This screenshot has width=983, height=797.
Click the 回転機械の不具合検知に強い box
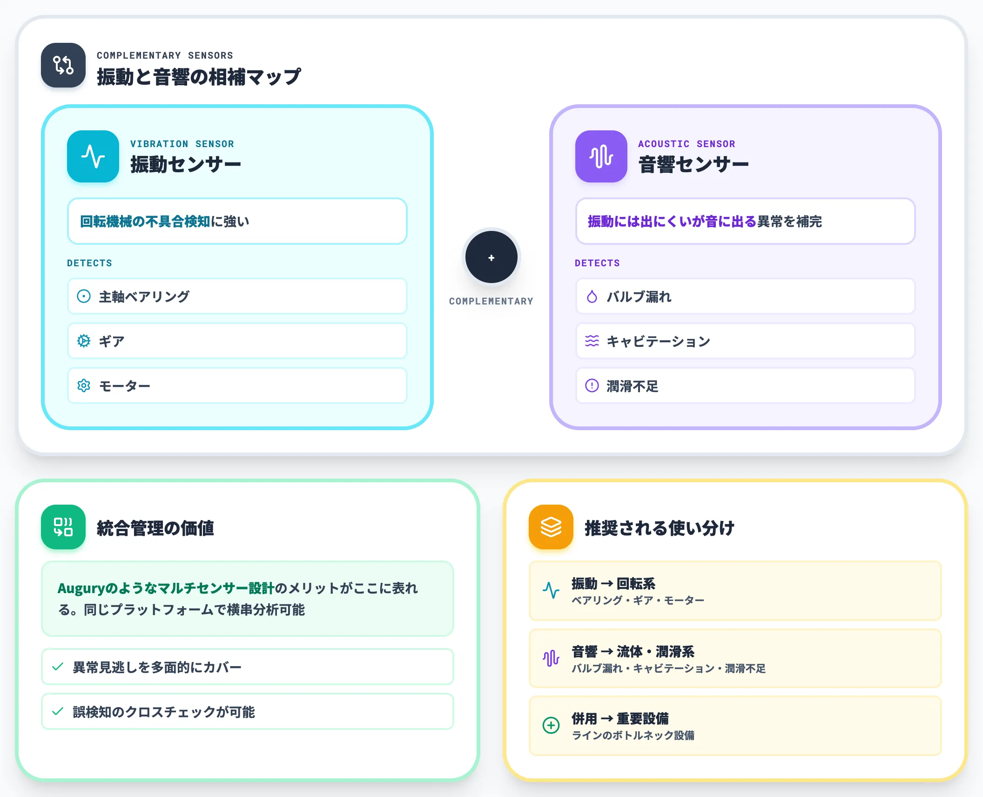click(237, 221)
